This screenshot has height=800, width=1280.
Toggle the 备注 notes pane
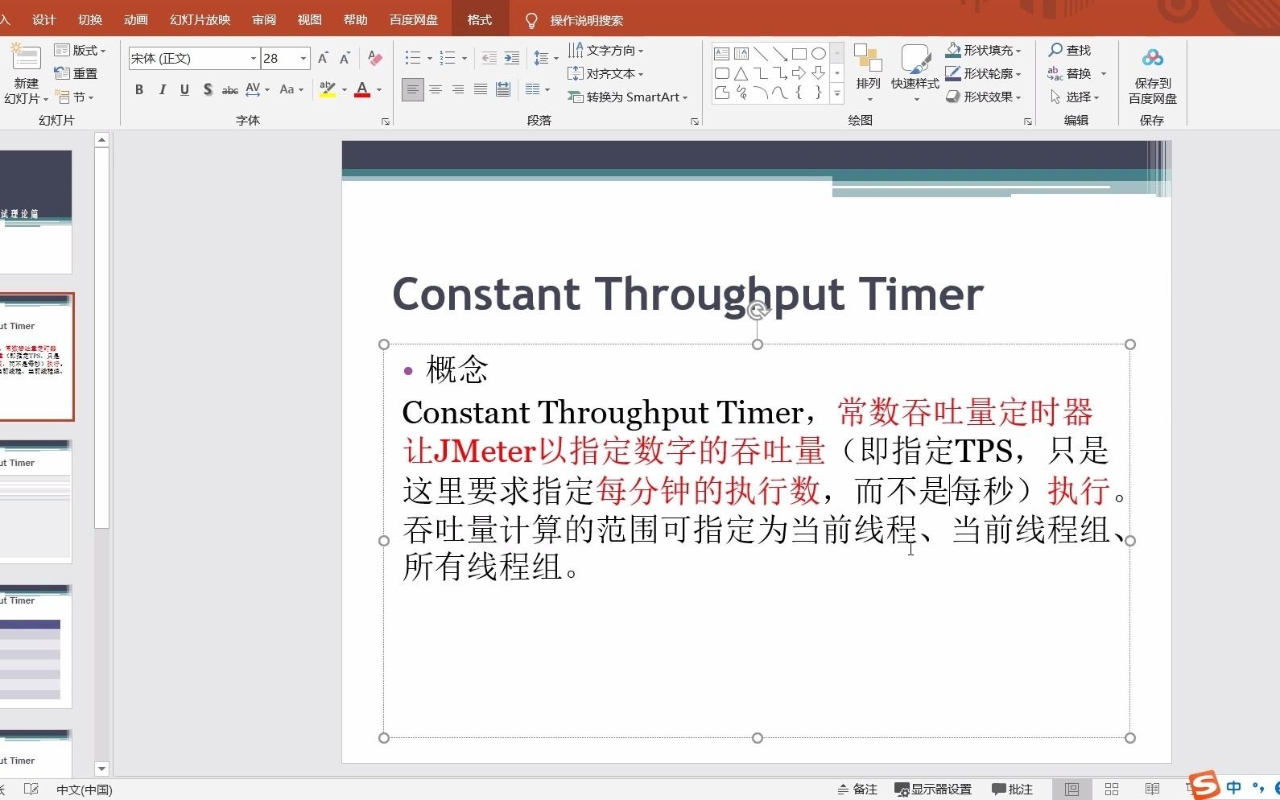(857, 790)
